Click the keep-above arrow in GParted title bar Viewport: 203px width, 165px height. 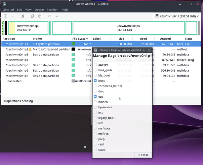pos(180,4)
